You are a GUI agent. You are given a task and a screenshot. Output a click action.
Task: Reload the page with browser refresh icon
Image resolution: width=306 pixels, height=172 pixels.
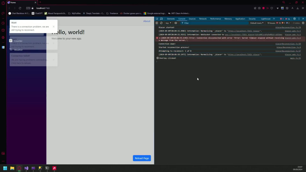point(20,8)
